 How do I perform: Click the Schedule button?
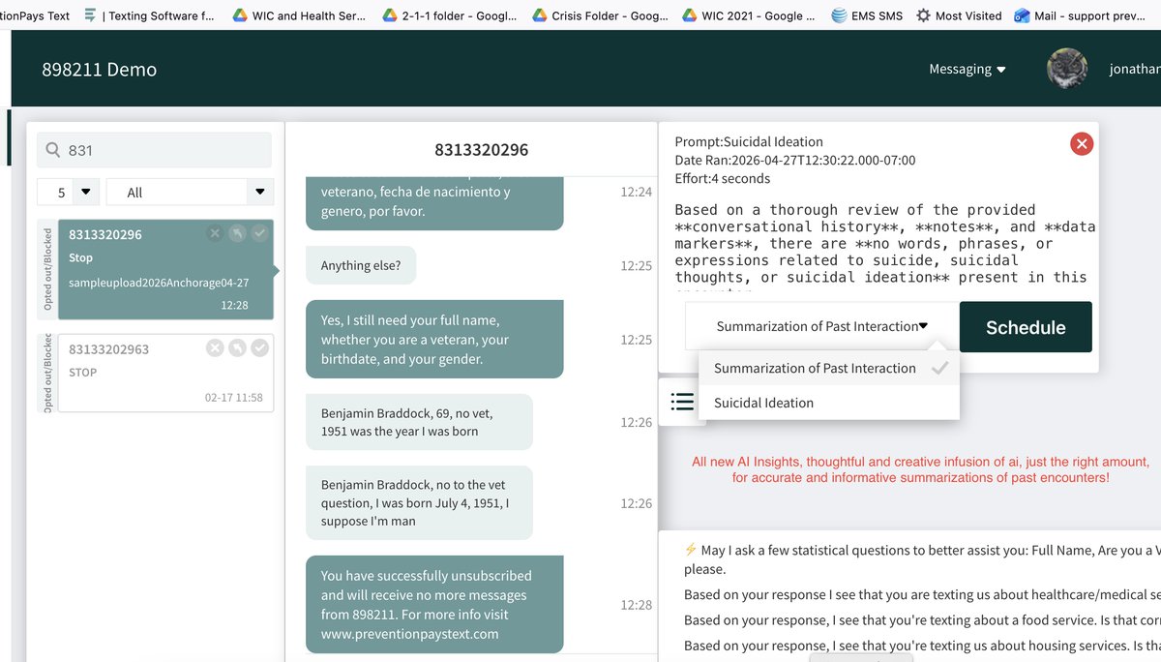pyautogui.click(x=1025, y=326)
